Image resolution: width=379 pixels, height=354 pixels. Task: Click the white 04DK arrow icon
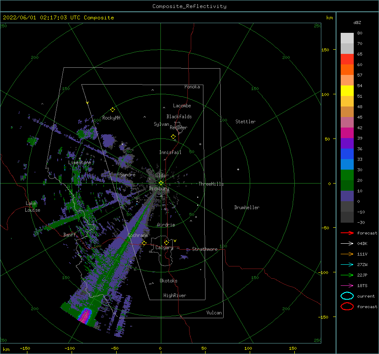pyautogui.click(x=347, y=244)
